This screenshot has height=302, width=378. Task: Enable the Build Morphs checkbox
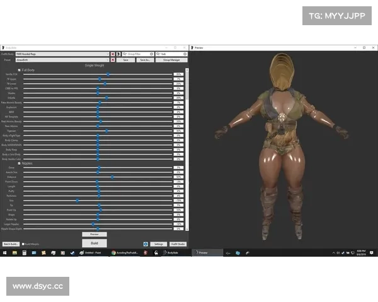23,243
